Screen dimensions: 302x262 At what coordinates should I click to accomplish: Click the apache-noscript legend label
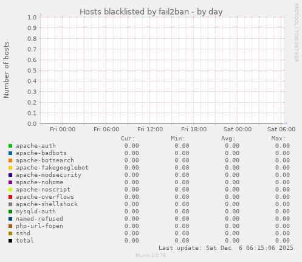(x=43, y=190)
